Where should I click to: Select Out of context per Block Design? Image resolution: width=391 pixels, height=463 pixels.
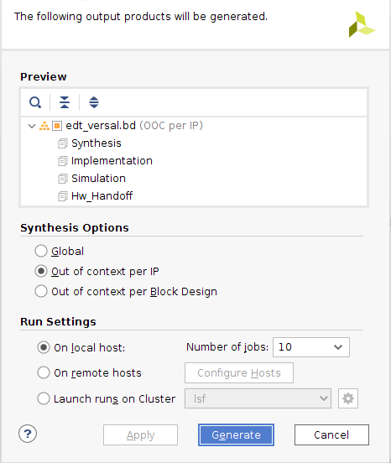pyautogui.click(x=41, y=291)
